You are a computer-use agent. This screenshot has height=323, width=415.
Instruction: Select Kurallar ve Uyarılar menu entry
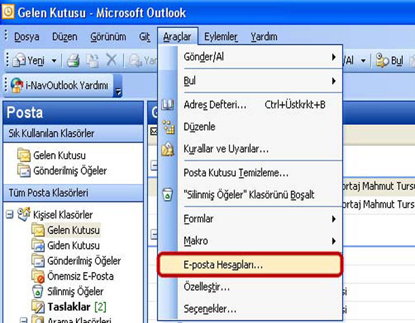click(259, 149)
